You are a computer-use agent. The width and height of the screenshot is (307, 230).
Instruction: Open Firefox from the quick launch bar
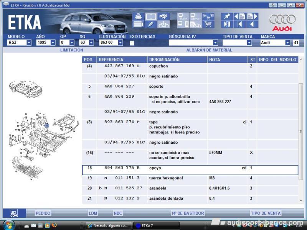[54, 225]
